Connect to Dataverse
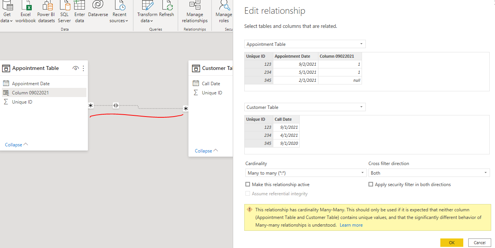Image resolution: width=495 pixels, height=248 pixels. [98, 10]
